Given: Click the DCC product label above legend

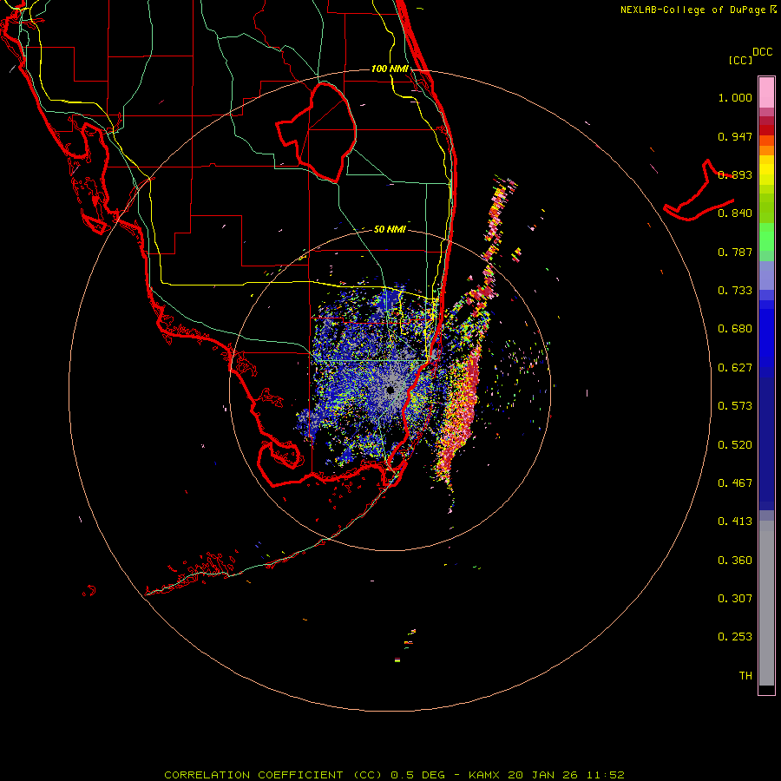Looking at the screenshot, I should click(x=762, y=52).
